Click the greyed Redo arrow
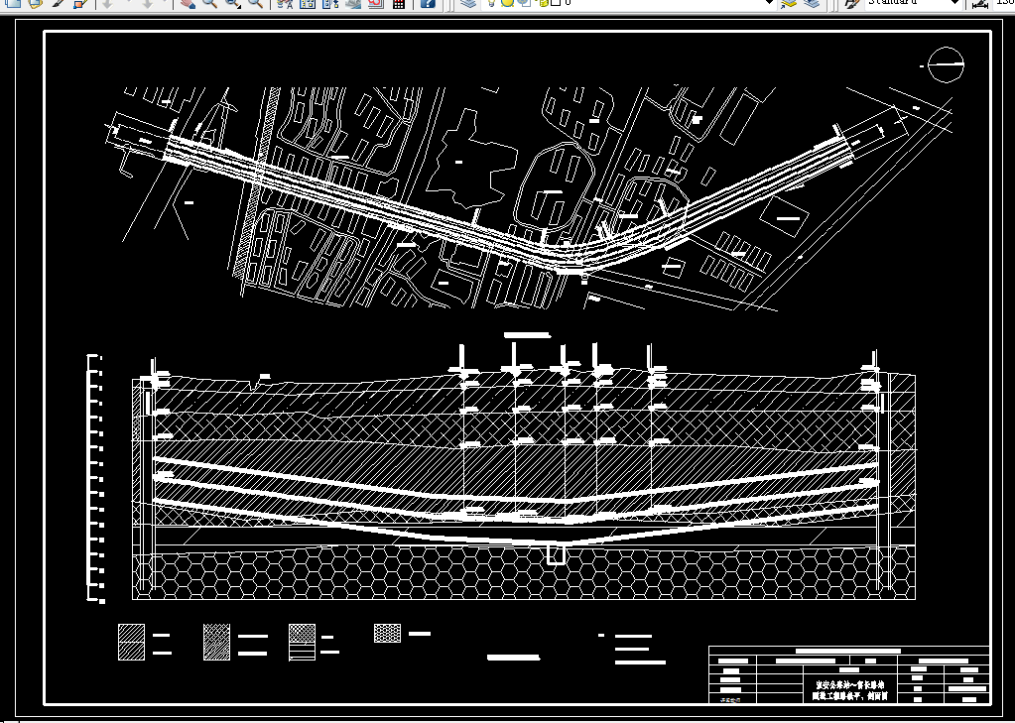 point(147,3)
